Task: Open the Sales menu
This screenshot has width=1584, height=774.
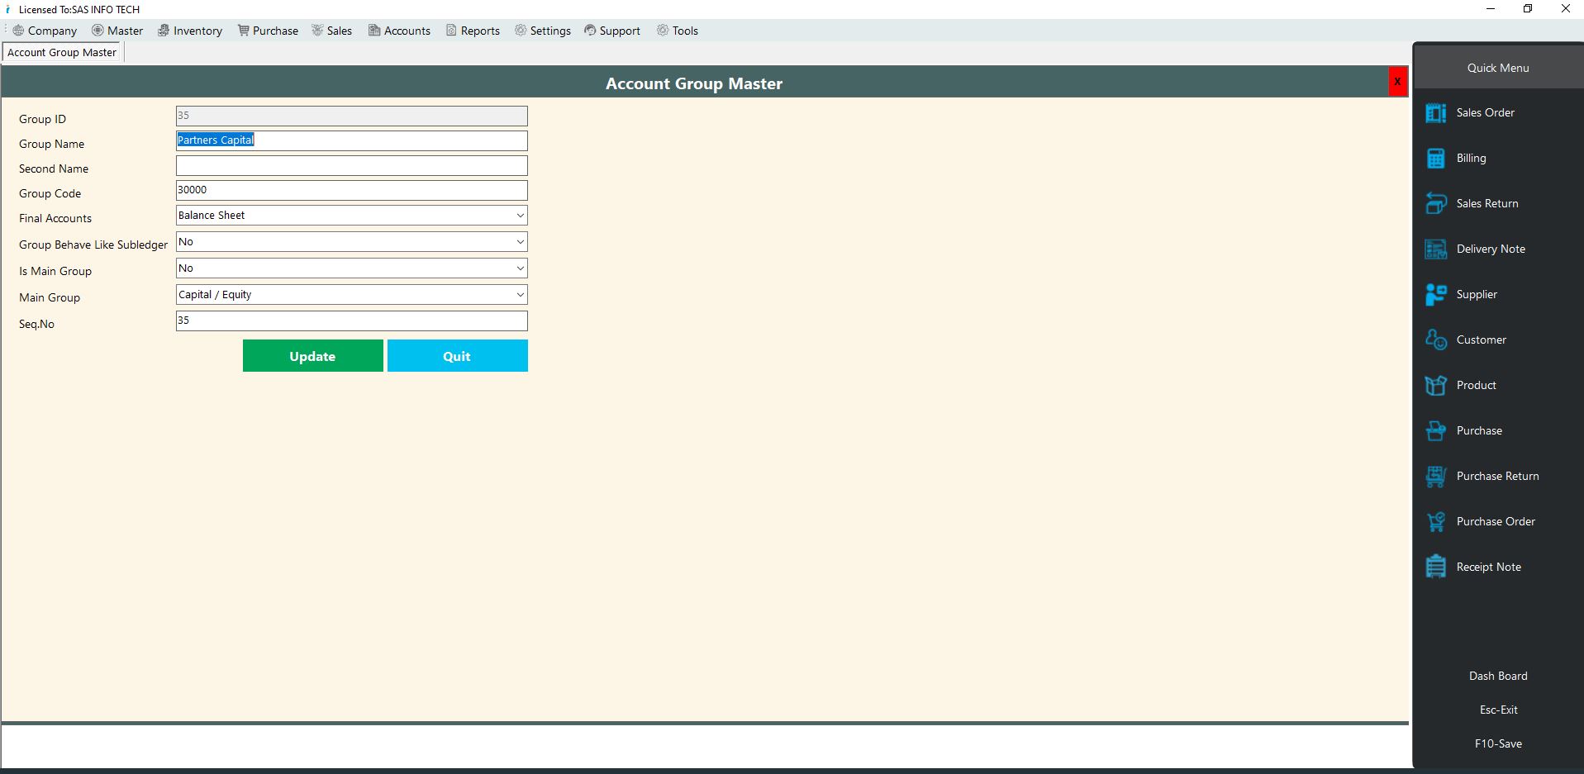Action: click(x=332, y=31)
